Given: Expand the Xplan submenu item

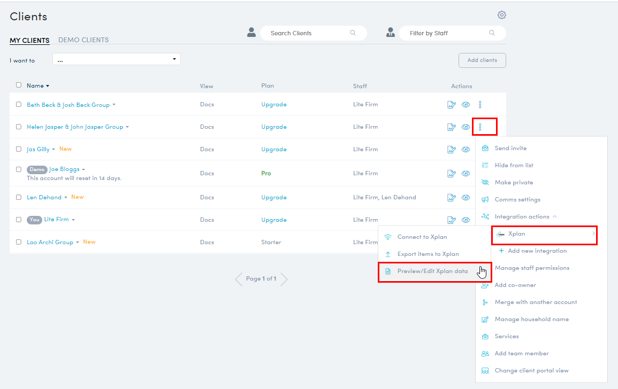Looking at the screenshot, I should [543, 234].
